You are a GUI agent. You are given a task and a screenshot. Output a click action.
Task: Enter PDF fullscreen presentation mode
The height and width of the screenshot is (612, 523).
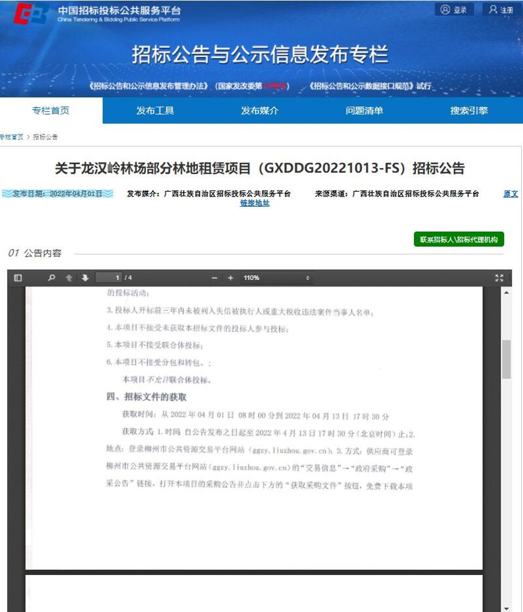pos(499,278)
